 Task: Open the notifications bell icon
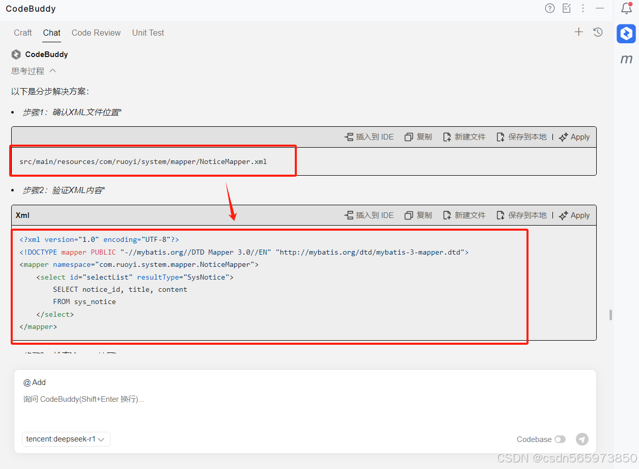[x=626, y=8]
